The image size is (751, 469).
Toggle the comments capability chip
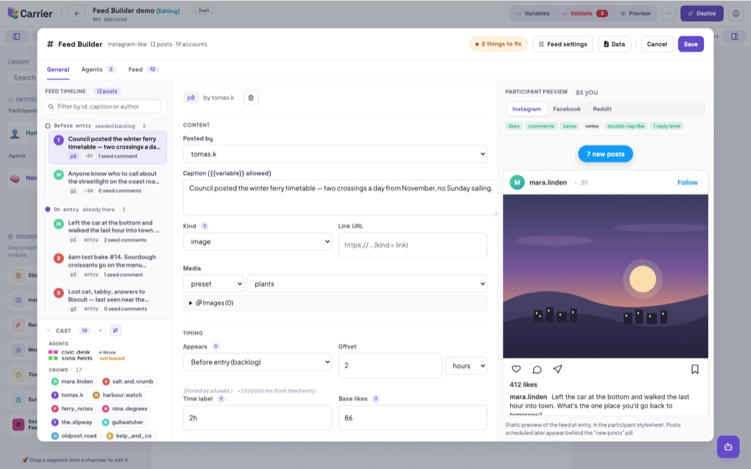click(541, 126)
